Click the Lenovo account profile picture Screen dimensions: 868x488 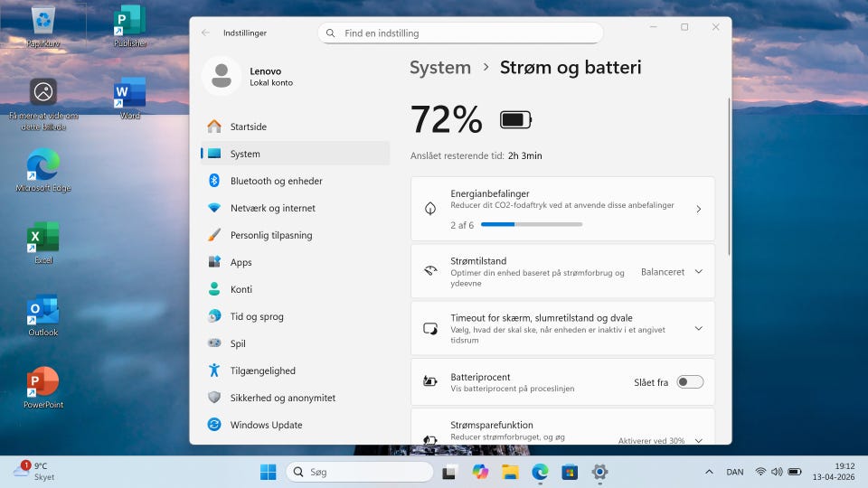click(222, 77)
